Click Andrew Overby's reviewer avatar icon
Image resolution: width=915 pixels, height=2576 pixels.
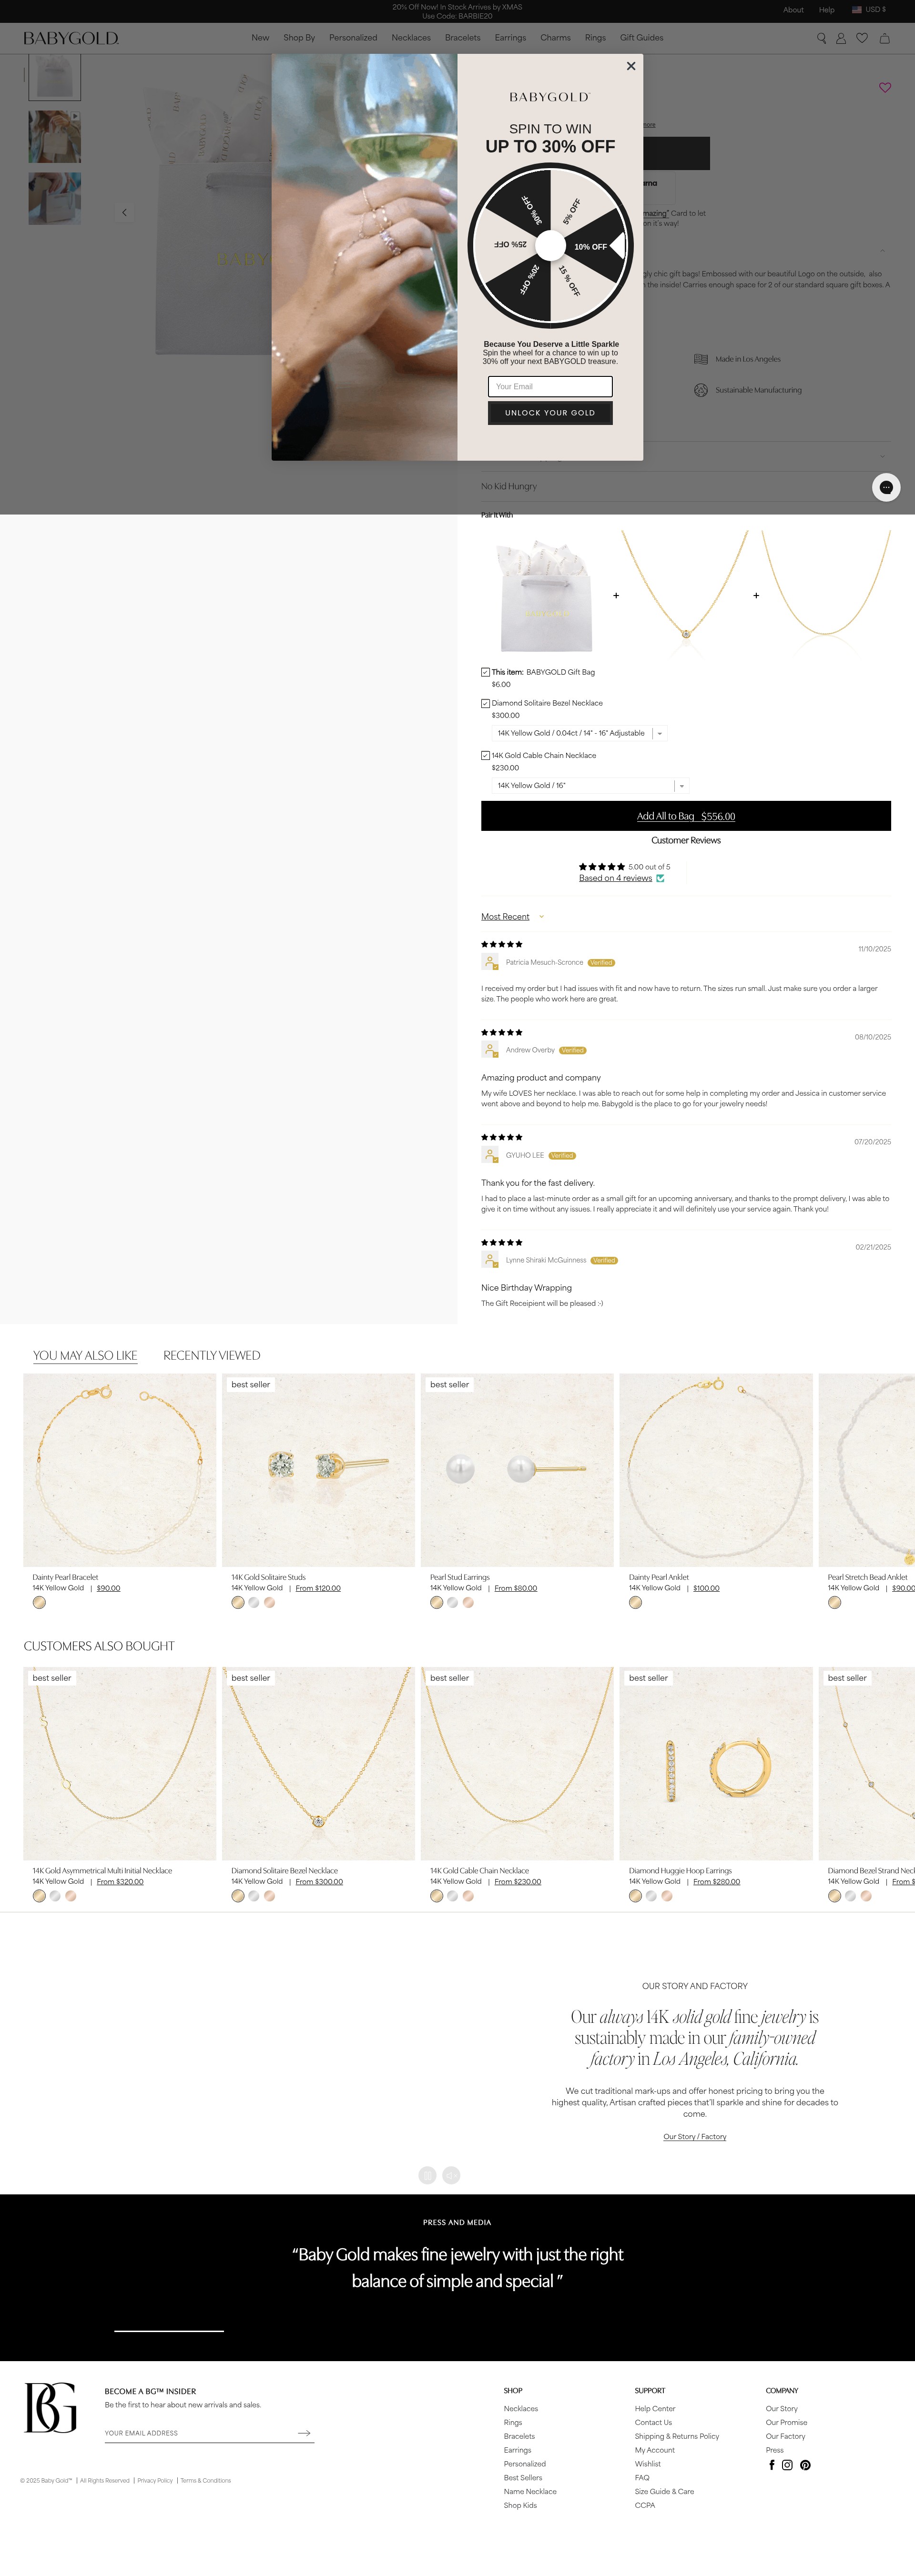coord(490,1050)
